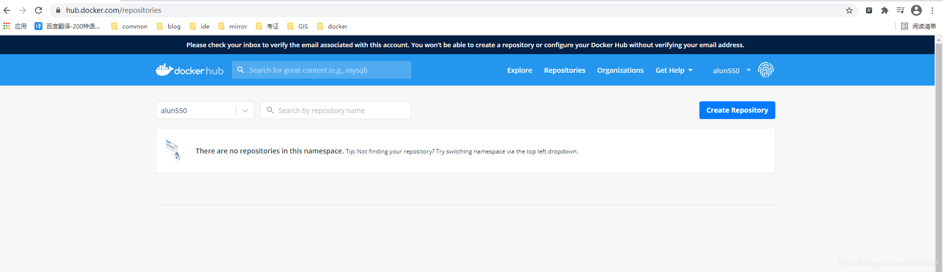Open the common bookmarks folder
Screen dimensions: 943x272
129,26
